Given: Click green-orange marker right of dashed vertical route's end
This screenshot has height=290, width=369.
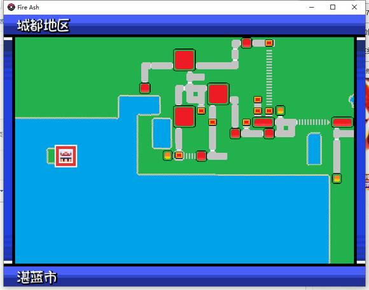Looking at the screenshot, I should (x=281, y=110).
